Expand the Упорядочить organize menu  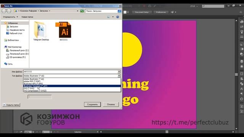[x=10, y=17]
